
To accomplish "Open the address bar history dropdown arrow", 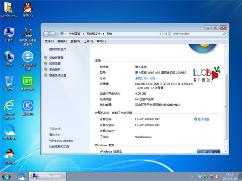I will [160, 34].
